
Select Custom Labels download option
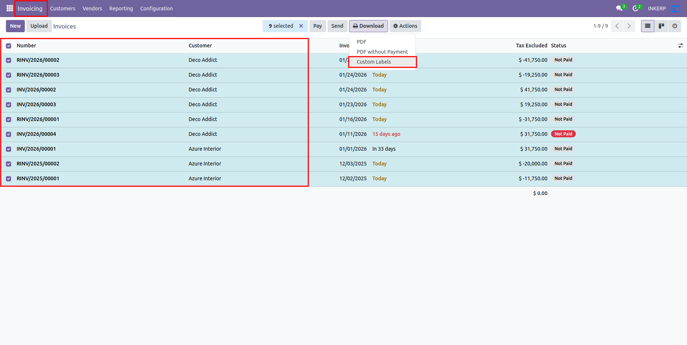tap(382, 62)
